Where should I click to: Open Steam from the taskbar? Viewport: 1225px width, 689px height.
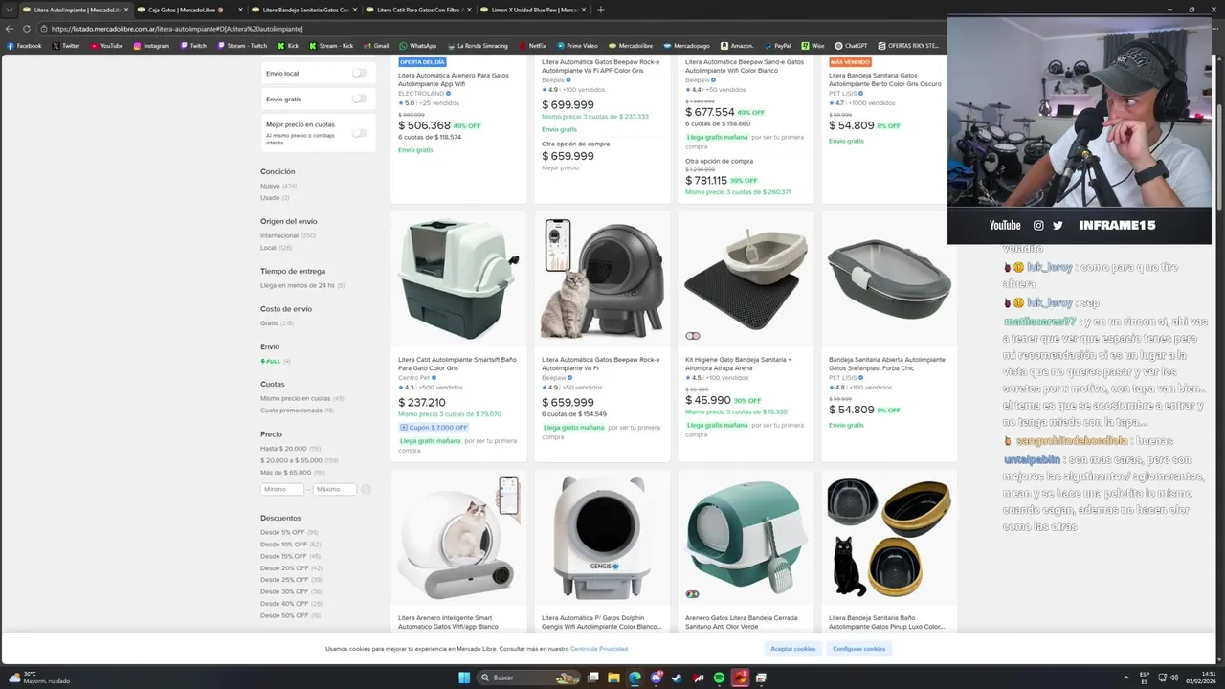click(678, 678)
